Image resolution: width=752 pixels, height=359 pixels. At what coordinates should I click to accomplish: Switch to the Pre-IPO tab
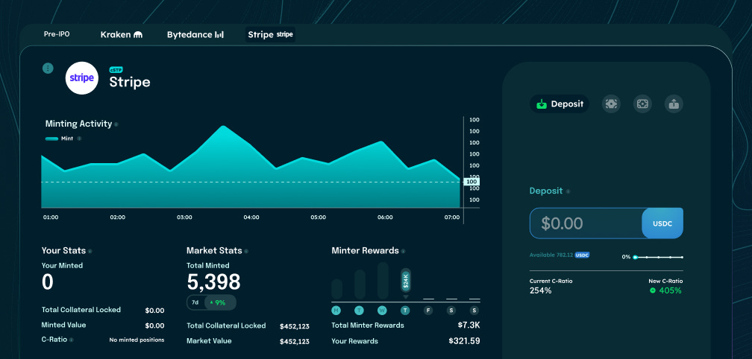pyautogui.click(x=57, y=34)
